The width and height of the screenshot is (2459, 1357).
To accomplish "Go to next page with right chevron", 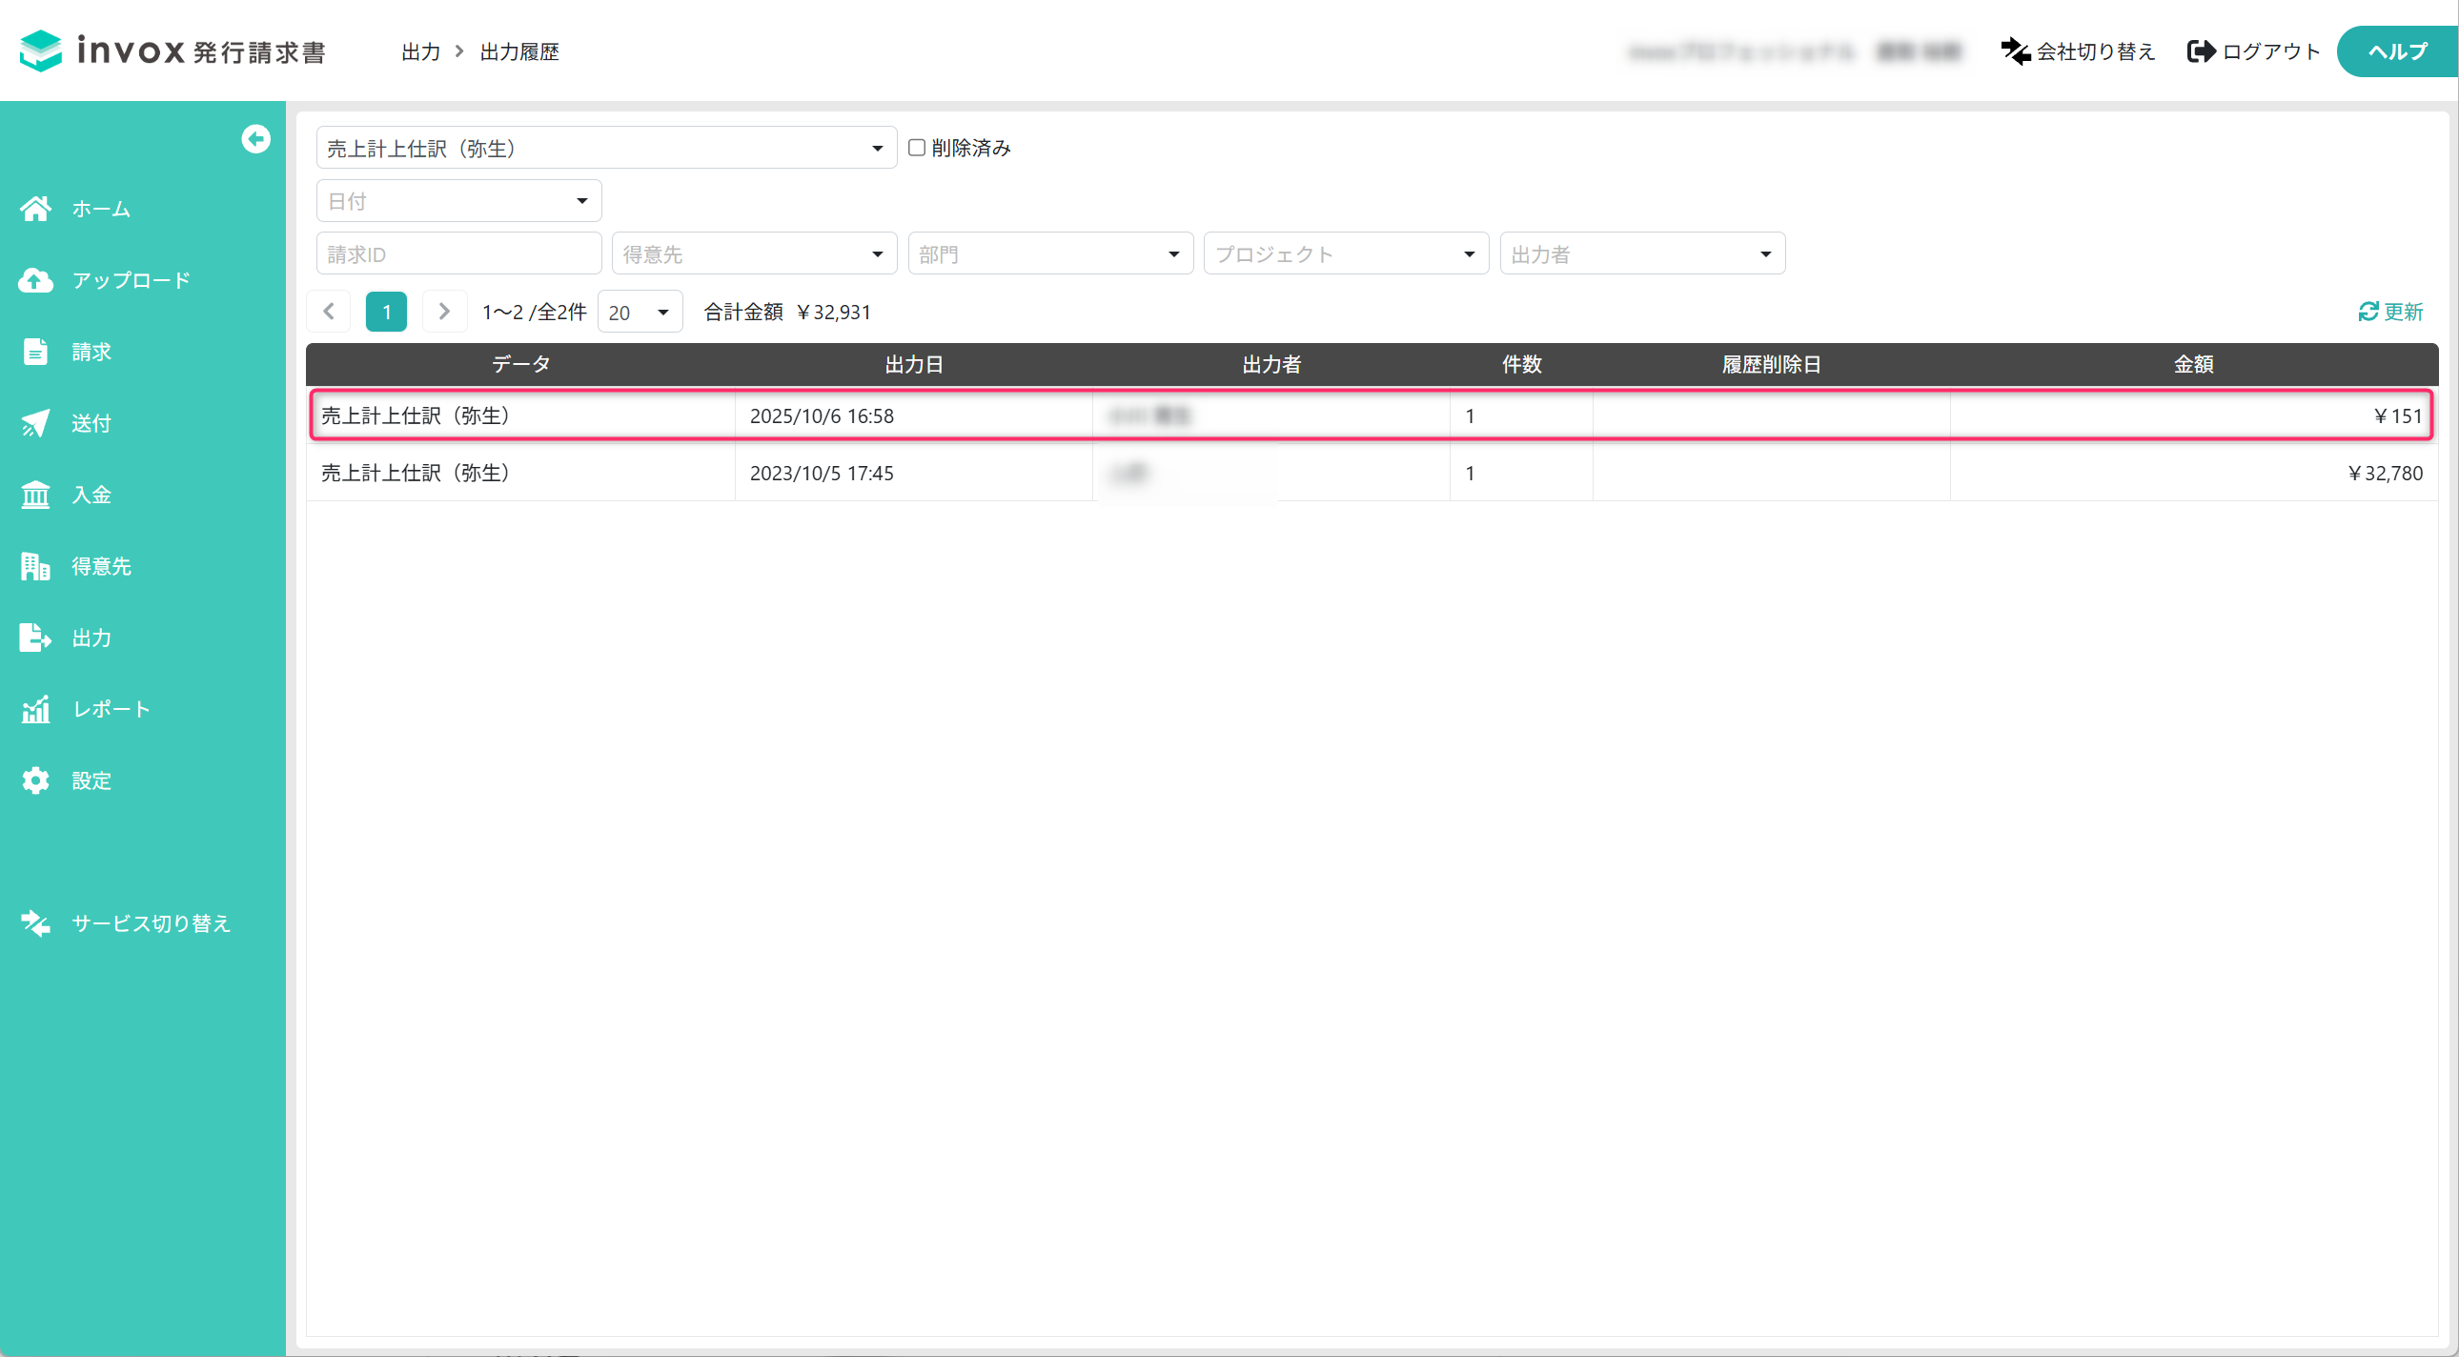I will [444, 311].
